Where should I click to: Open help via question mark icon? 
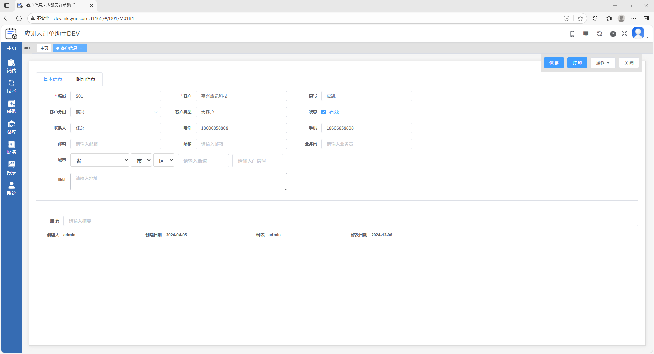tap(613, 34)
